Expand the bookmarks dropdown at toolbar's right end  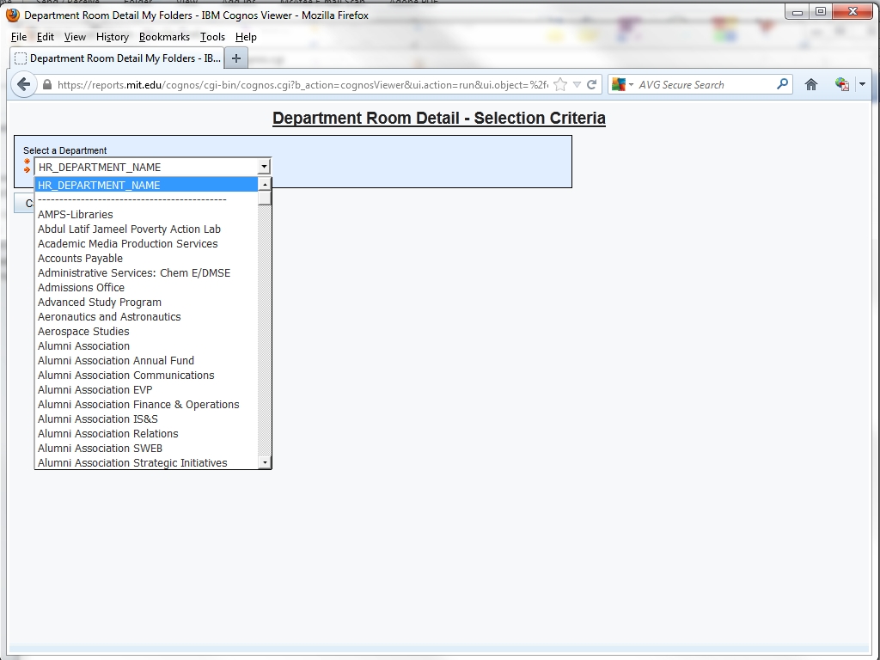[862, 84]
